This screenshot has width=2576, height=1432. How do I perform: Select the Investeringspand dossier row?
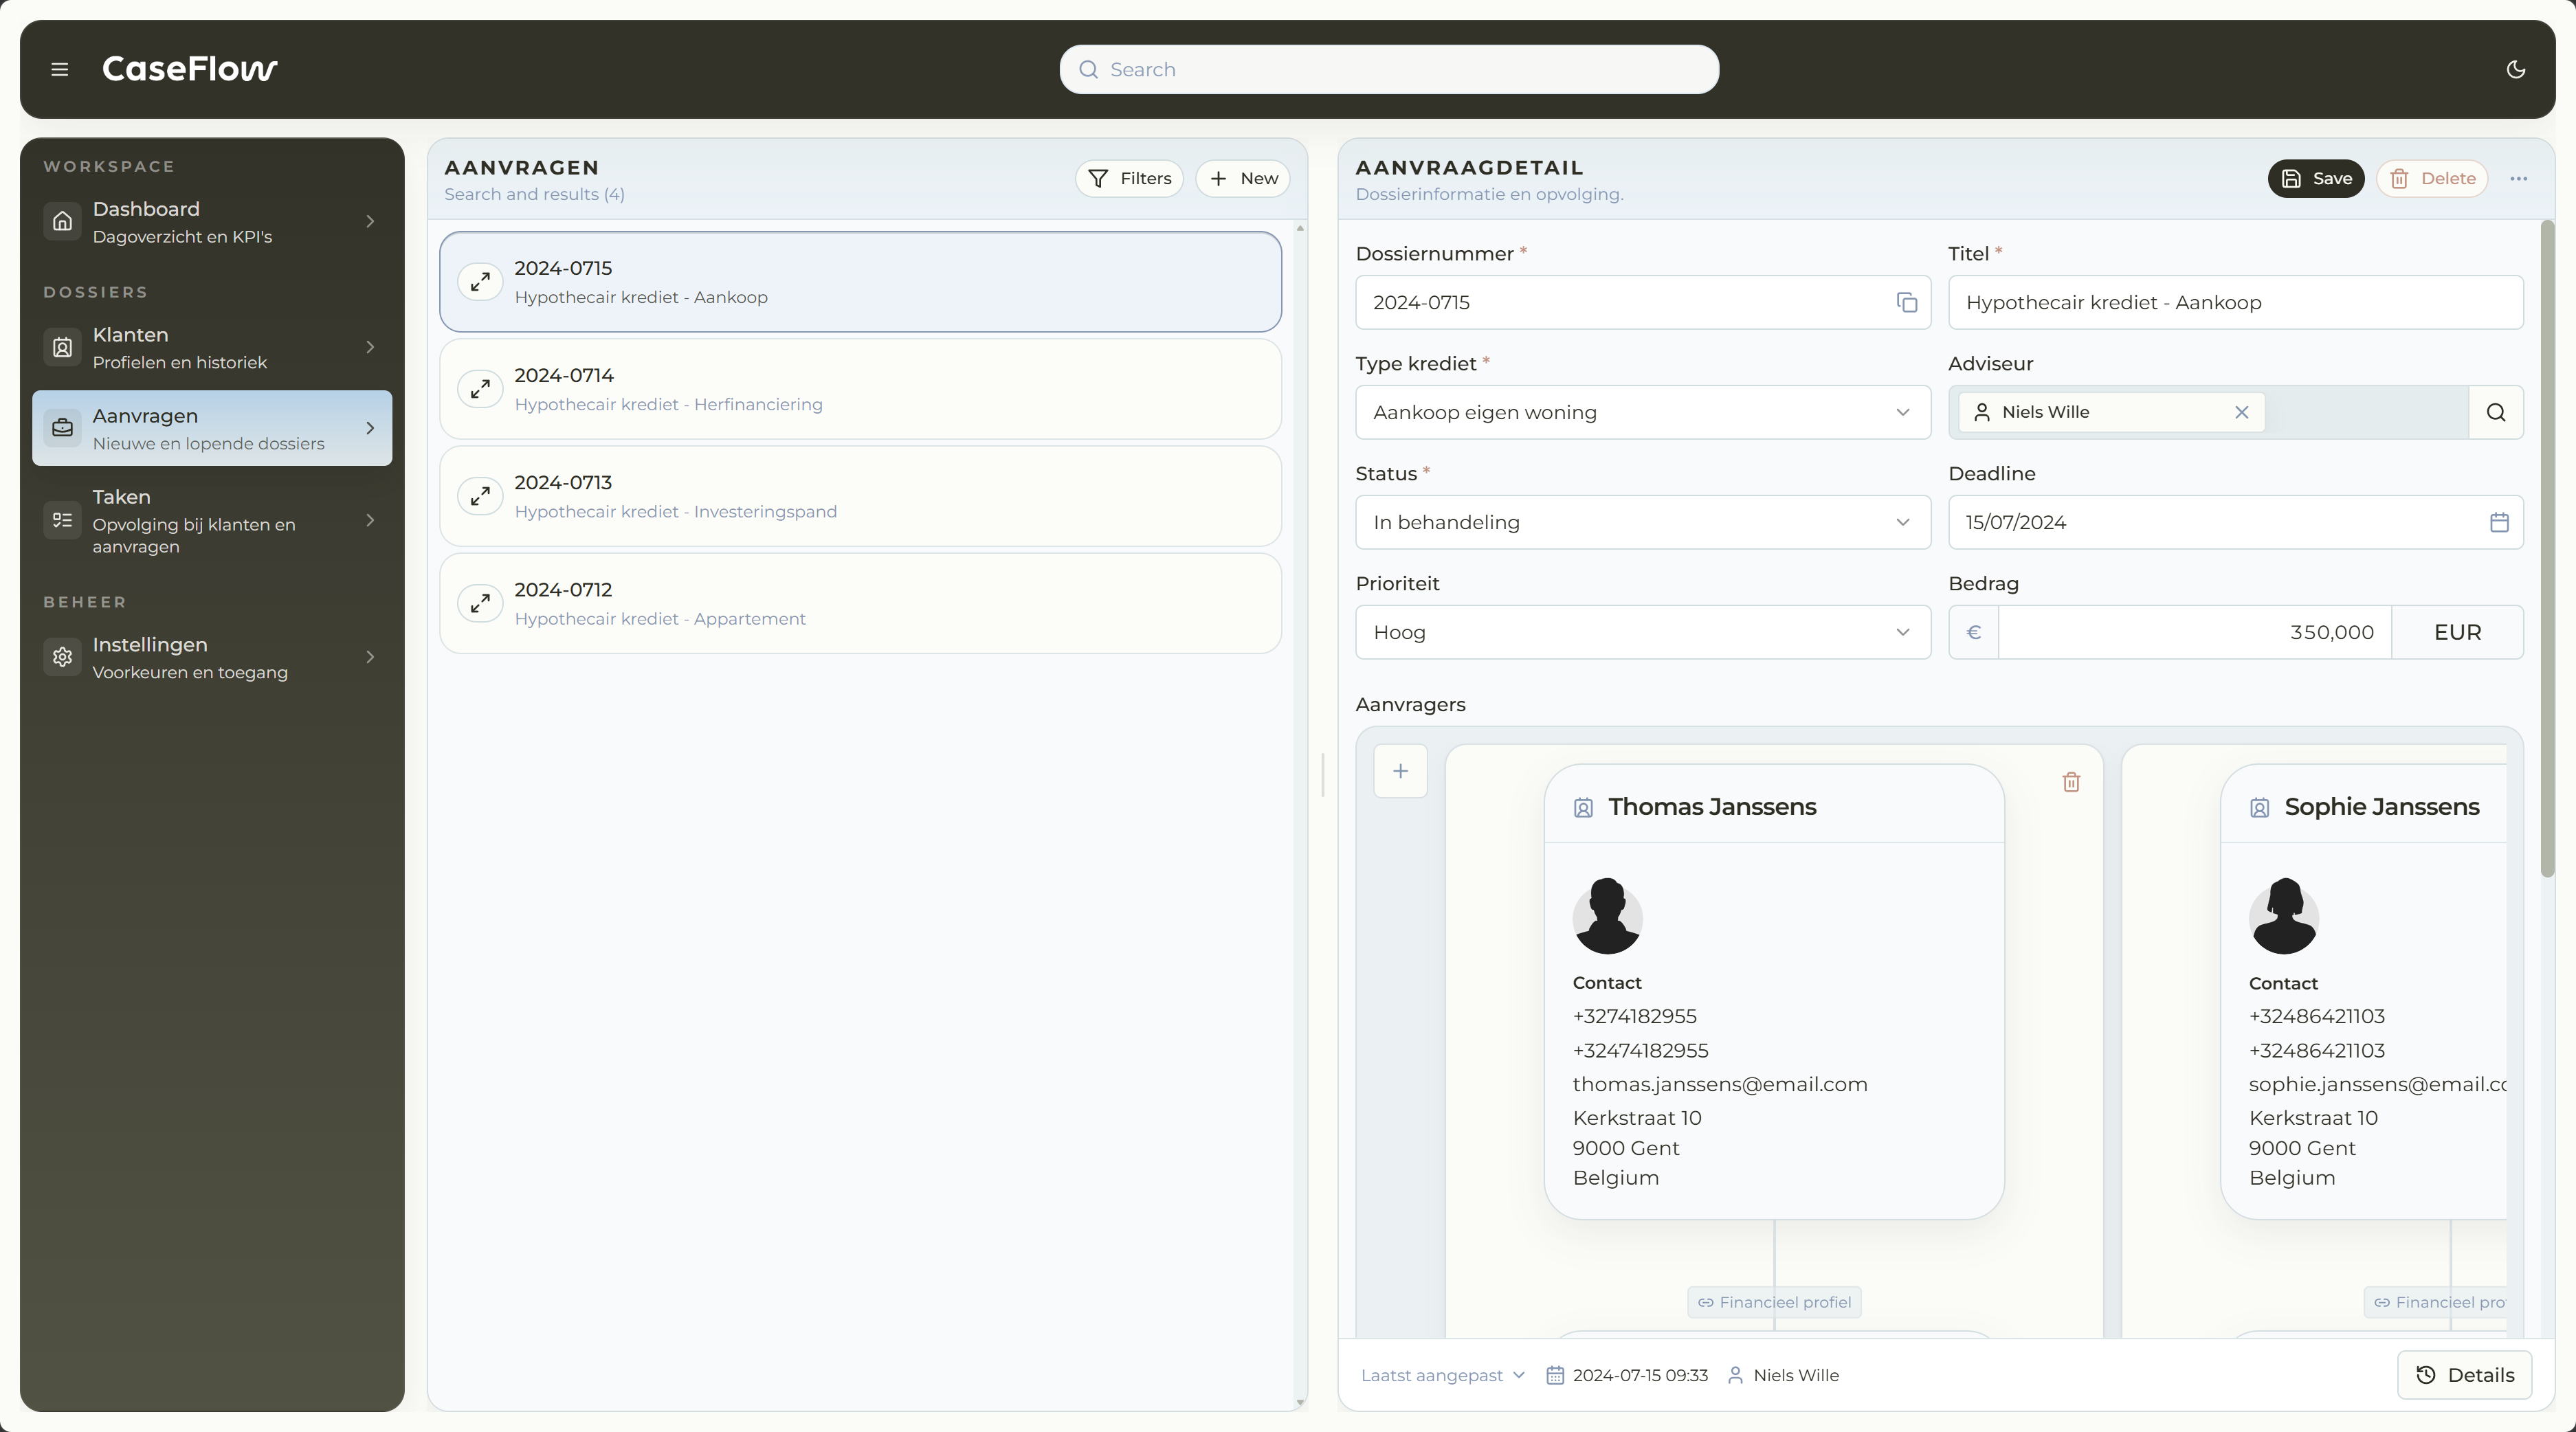[x=860, y=496]
